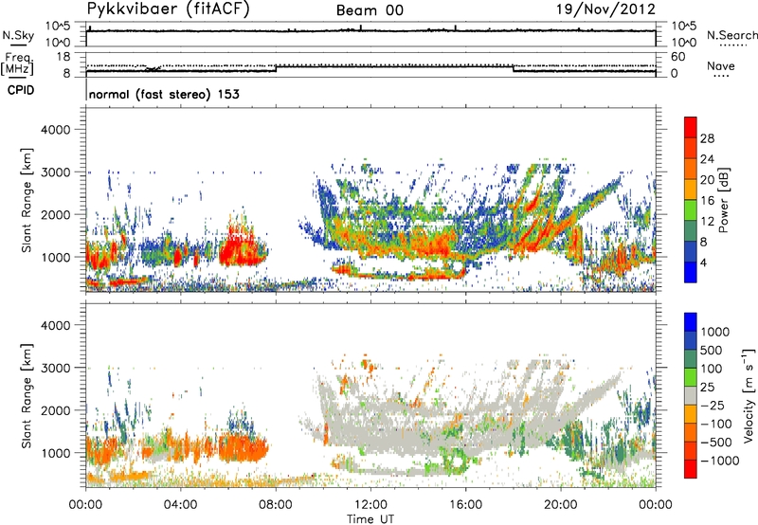Image resolution: width=758 pixels, height=525 pixels.
Task: Click the 'CPID' row label
Action: click(20, 90)
